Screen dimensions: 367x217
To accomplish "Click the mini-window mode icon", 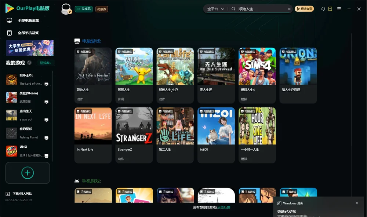I will coord(330,9).
